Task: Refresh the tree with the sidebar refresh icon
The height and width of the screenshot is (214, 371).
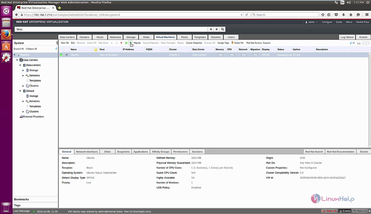Action: [x=56, y=49]
